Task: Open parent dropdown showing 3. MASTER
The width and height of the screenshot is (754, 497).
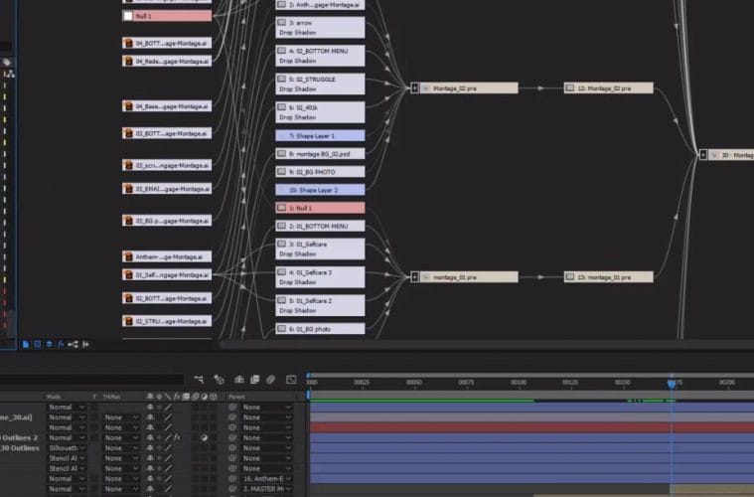Action: coord(266,490)
